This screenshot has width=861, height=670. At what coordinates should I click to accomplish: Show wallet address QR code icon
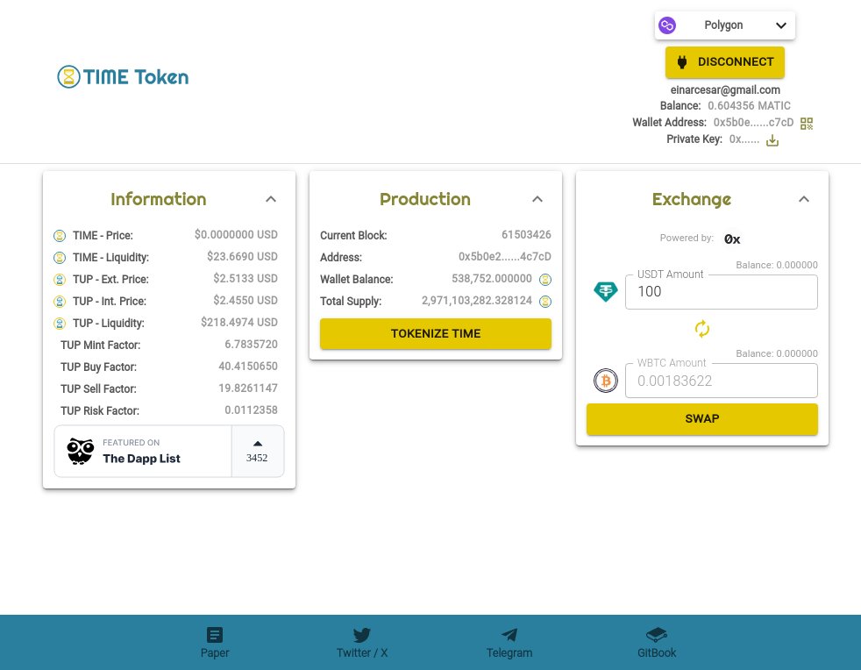(x=806, y=124)
